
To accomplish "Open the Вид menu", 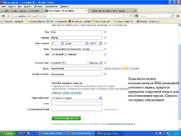I will click(20, 7).
